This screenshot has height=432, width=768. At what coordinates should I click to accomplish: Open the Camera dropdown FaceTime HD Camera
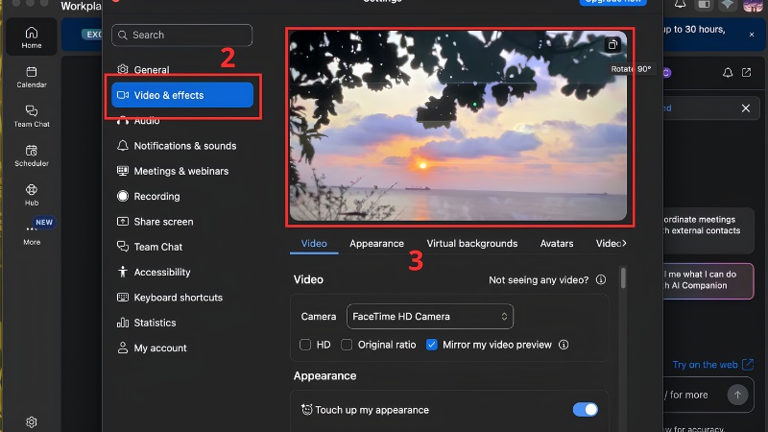coord(430,317)
